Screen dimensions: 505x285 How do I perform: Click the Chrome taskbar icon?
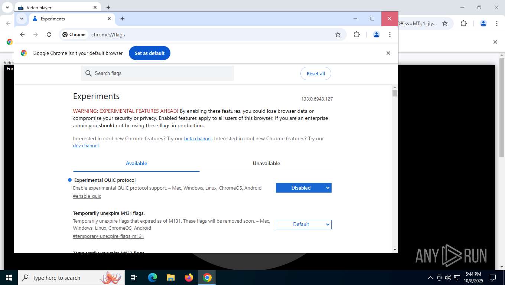[x=207, y=278]
